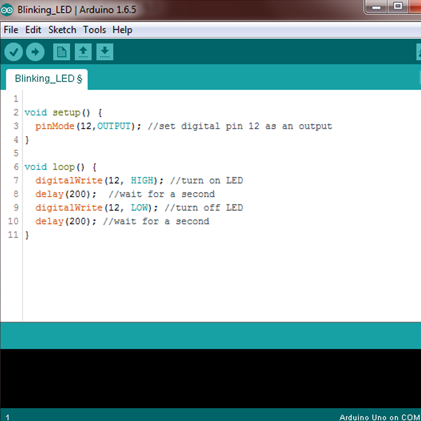
Task: Click the section symbol on the sketch tab
Action: 80,79
